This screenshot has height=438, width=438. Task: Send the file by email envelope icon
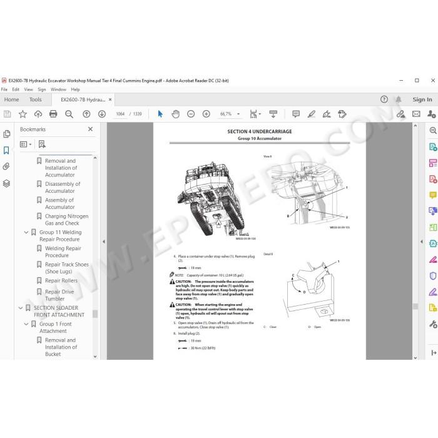(x=416, y=114)
